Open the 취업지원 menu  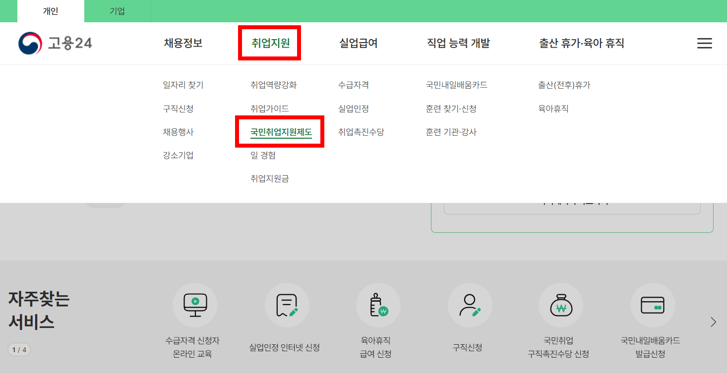pyautogui.click(x=269, y=43)
